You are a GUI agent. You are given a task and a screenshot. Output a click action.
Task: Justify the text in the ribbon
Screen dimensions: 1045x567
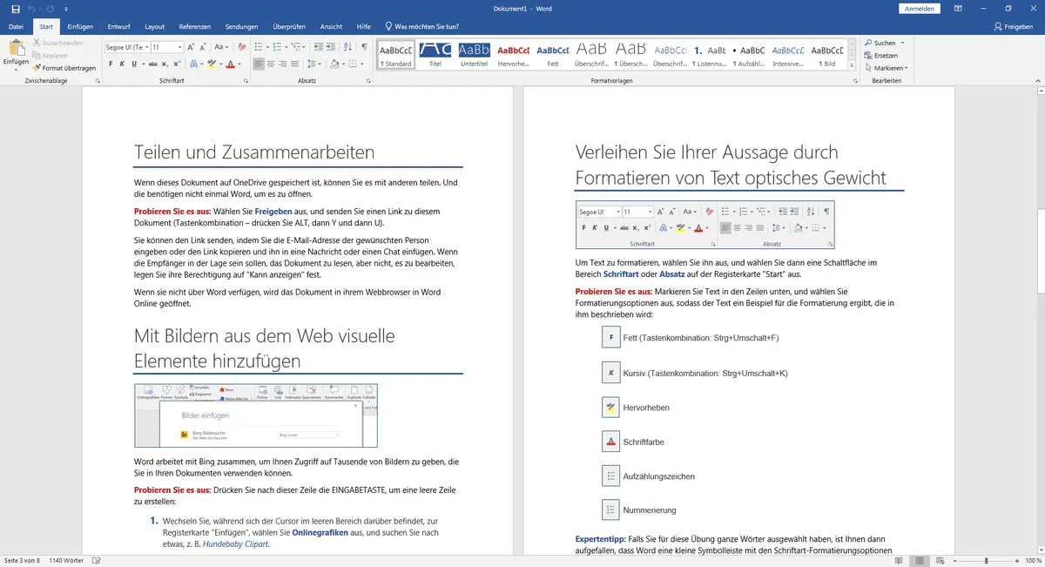coord(294,64)
